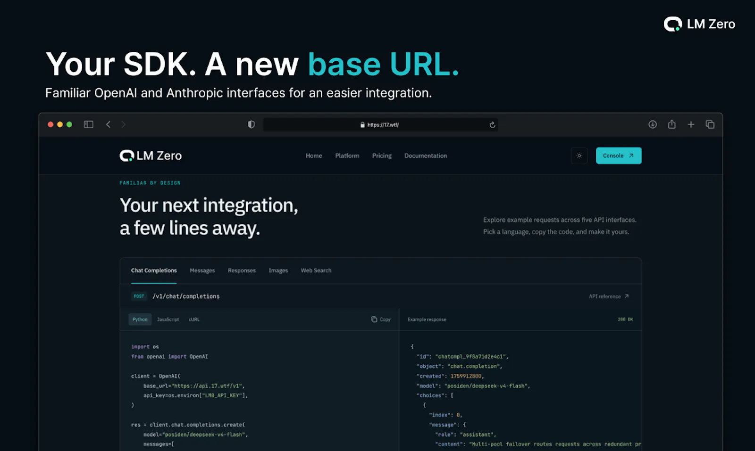Click the "role": "assistant" line

click(465, 435)
